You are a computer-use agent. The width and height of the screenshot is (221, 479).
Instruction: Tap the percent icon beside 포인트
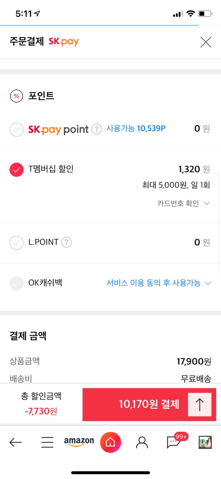16,96
